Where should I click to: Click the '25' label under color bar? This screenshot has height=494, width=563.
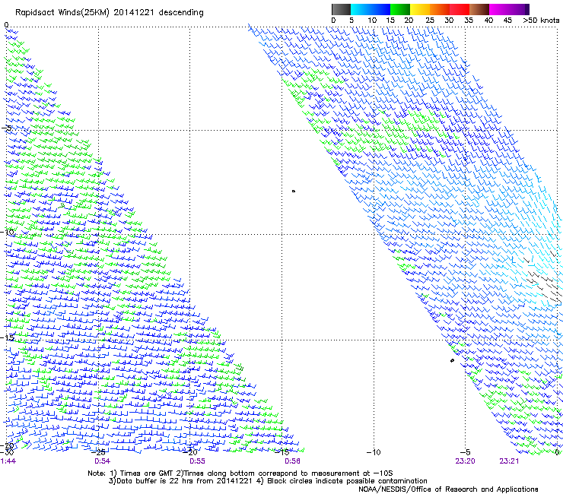coord(430,20)
